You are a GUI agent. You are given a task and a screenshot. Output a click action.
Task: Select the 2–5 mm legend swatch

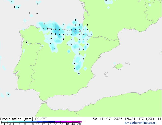point(22,122)
